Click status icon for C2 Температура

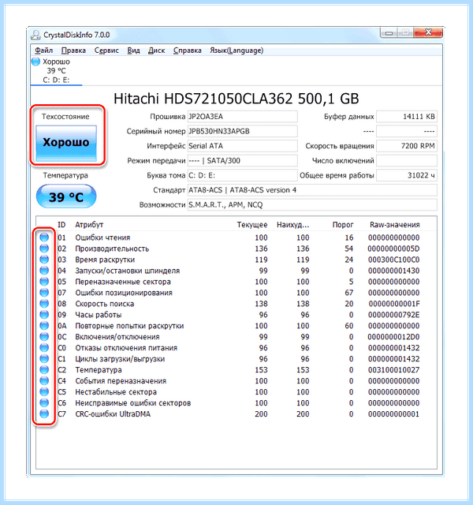44,369
